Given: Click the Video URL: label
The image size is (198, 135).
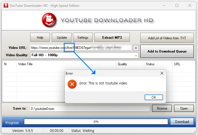Looking at the screenshot, I should pyautogui.click(x=18, y=48).
